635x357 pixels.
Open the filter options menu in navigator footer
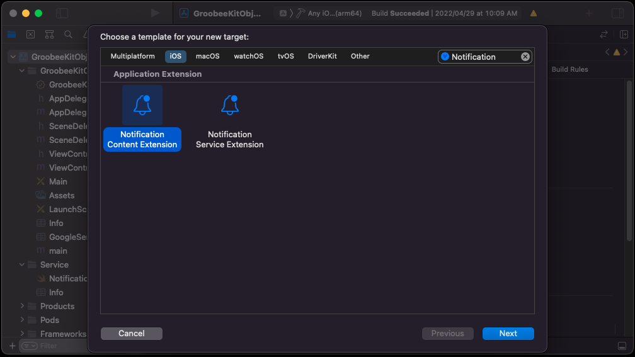(29, 346)
